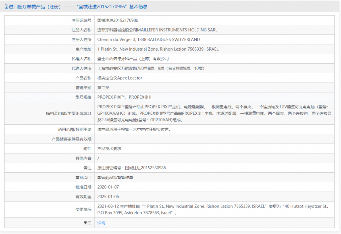Open the 详情 link
The image size is (341, 234).
[101, 223]
